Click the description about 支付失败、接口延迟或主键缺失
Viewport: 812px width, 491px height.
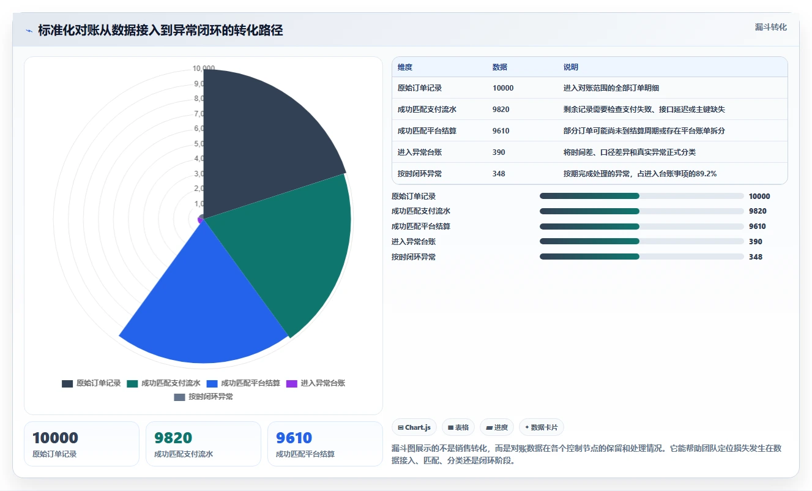coord(644,110)
